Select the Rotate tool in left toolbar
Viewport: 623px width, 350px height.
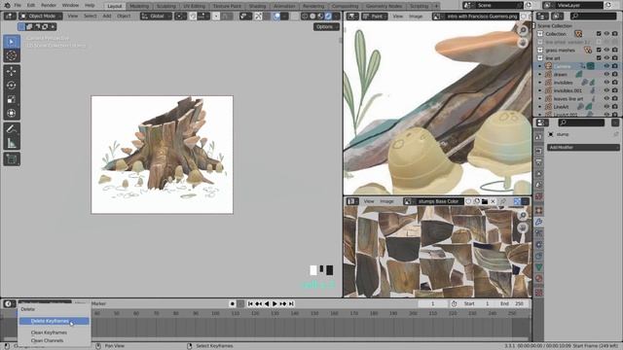[x=12, y=85]
